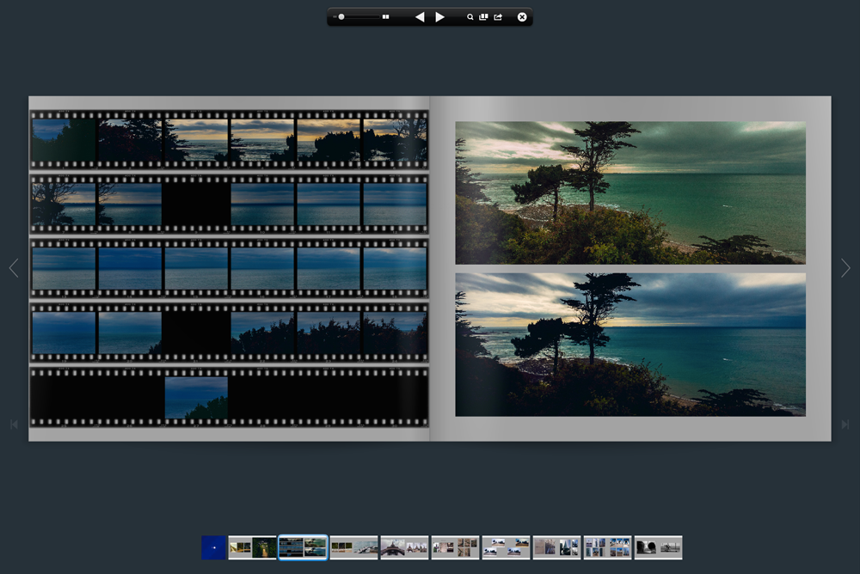
Task: Flip to previous spread using left edge chevron
Action: tap(14, 269)
